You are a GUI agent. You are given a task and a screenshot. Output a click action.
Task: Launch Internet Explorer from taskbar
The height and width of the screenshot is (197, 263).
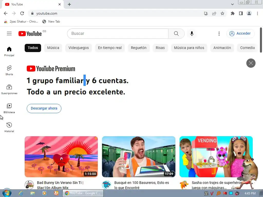[x=21, y=193]
